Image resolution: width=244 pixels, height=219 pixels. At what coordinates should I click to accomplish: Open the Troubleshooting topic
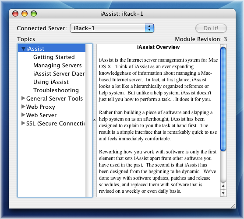[56, 90]
